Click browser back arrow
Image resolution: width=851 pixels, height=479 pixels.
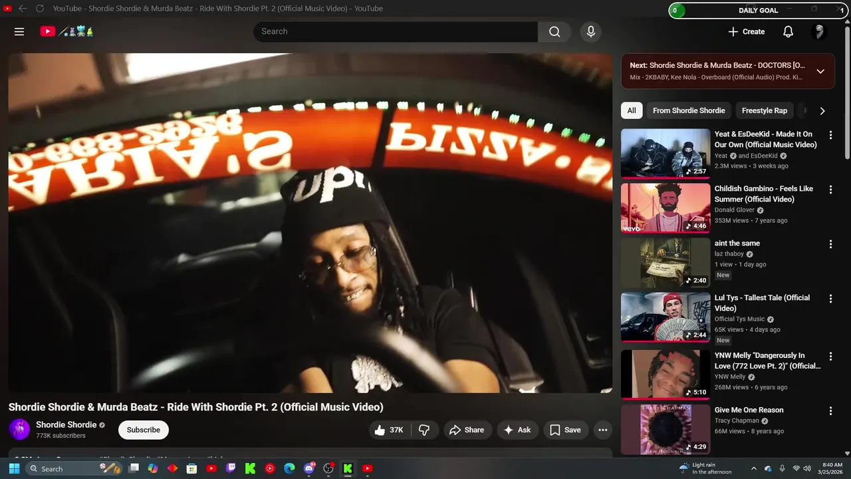tap(23, 9)
